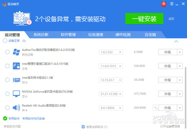Click the 专用软件 label

click(x=14, y=119)
